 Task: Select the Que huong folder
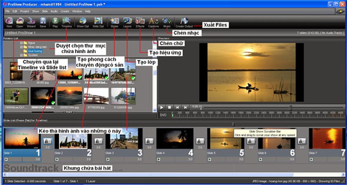pos(35,51)
